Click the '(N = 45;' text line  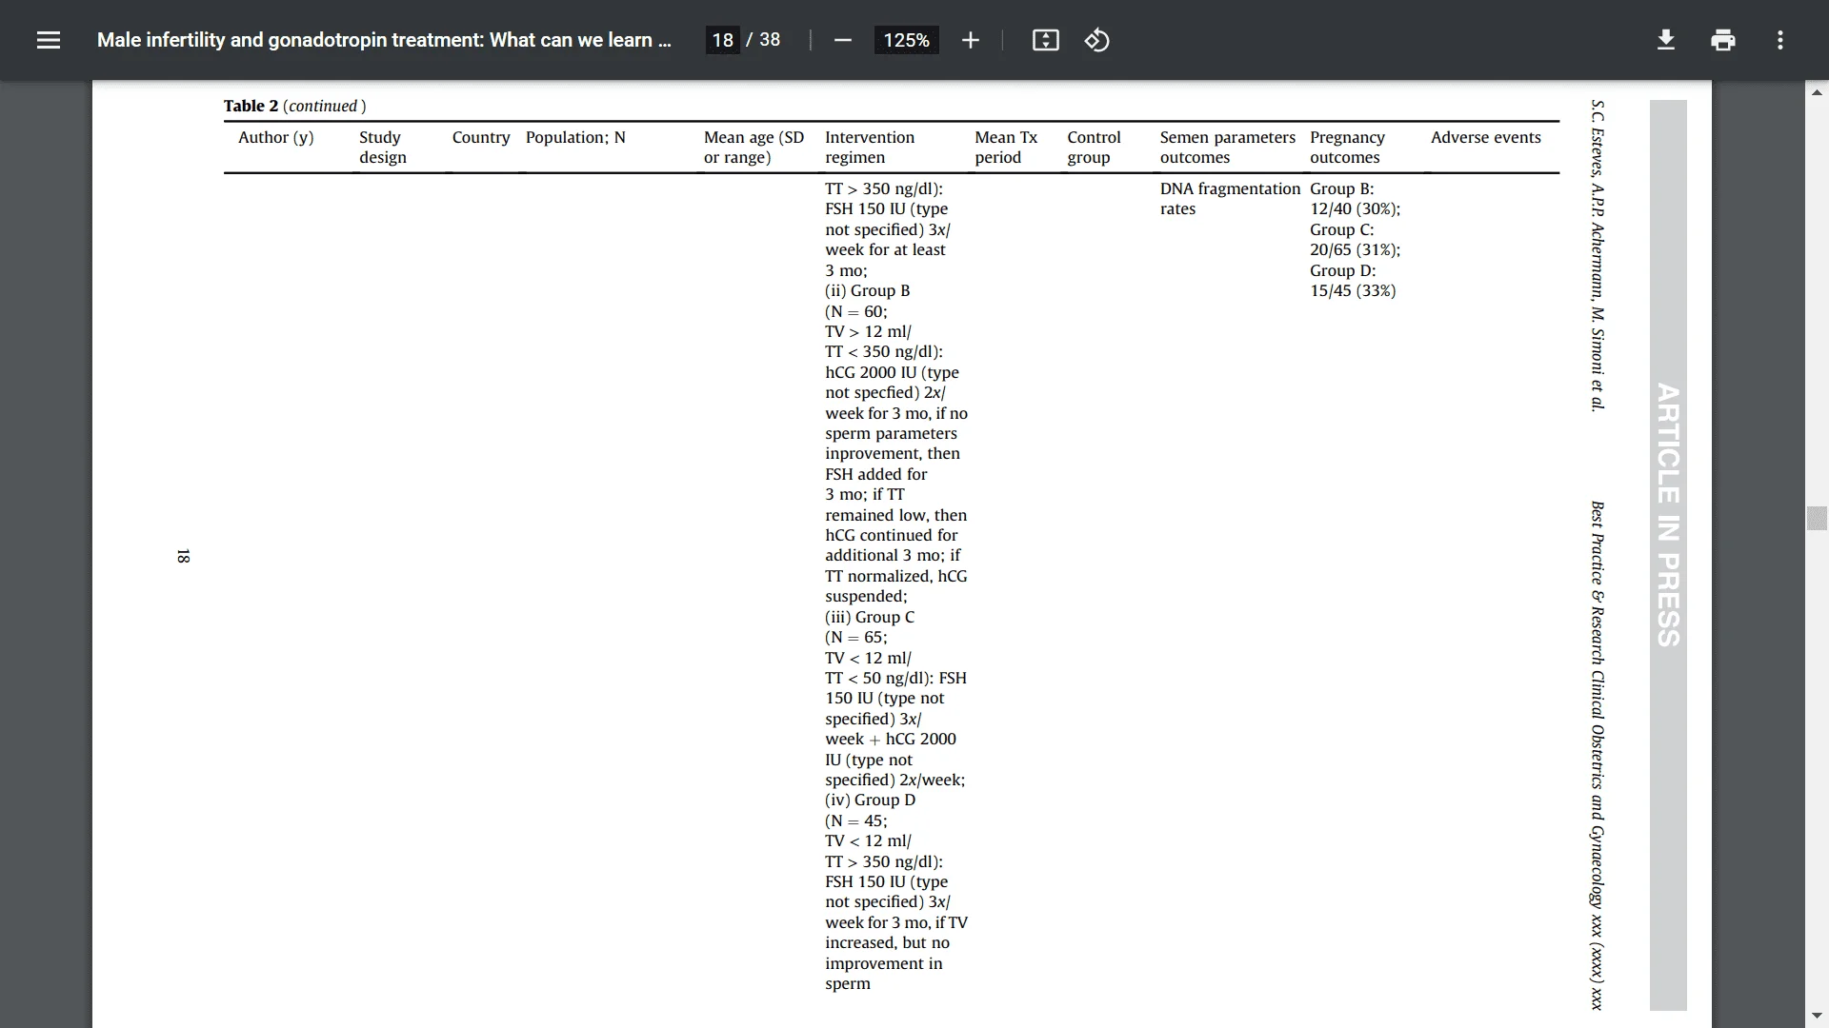856,820
